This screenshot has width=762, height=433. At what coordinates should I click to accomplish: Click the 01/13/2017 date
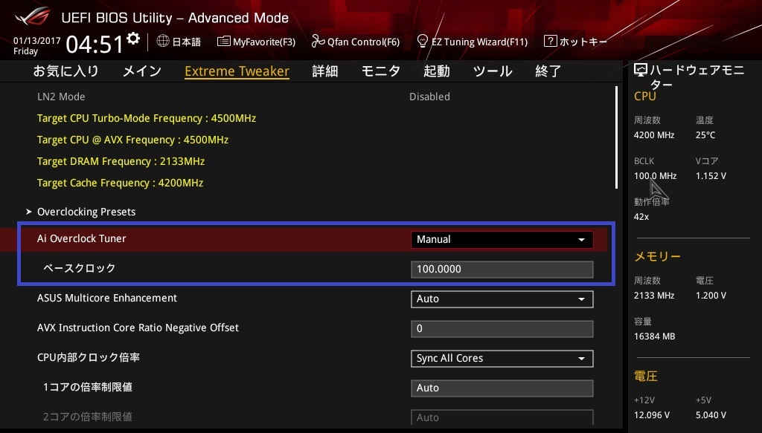37,41
